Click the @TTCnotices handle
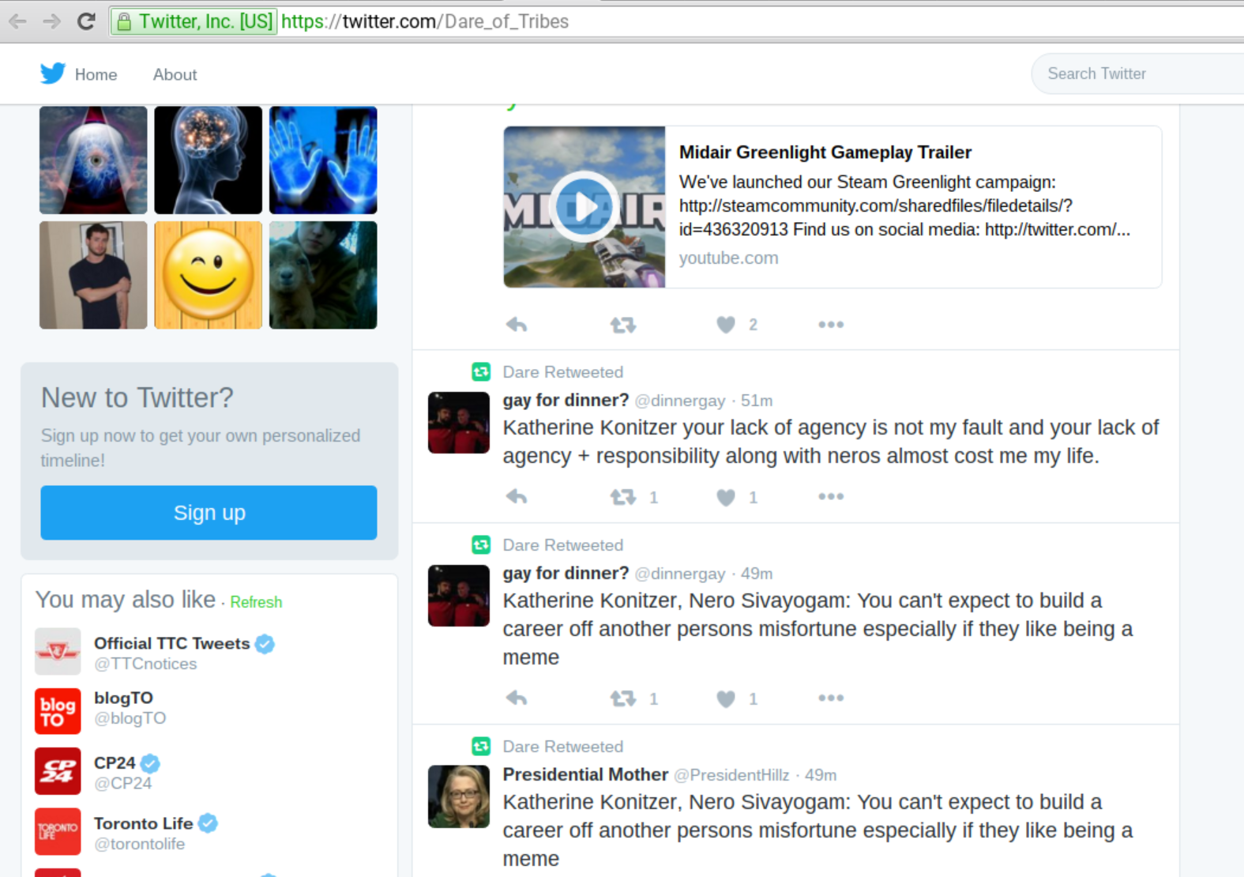Viewport: 1244px width, 877px height. 145,664
